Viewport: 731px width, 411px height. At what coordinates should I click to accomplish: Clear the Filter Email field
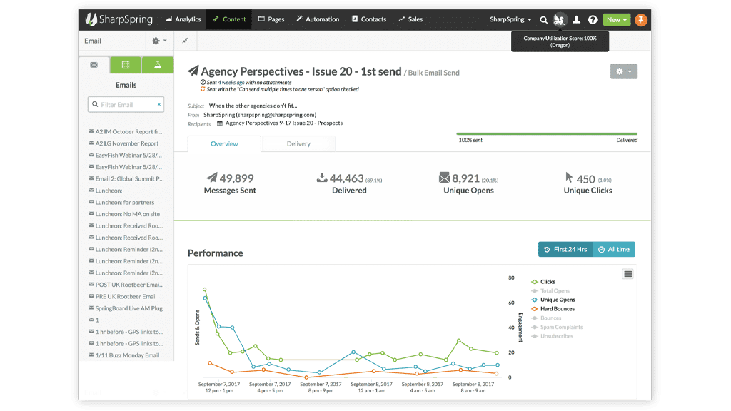[159, 104]
